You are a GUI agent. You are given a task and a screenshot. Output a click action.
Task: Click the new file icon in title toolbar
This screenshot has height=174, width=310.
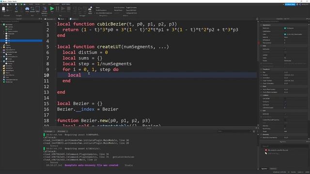point(8,4)
